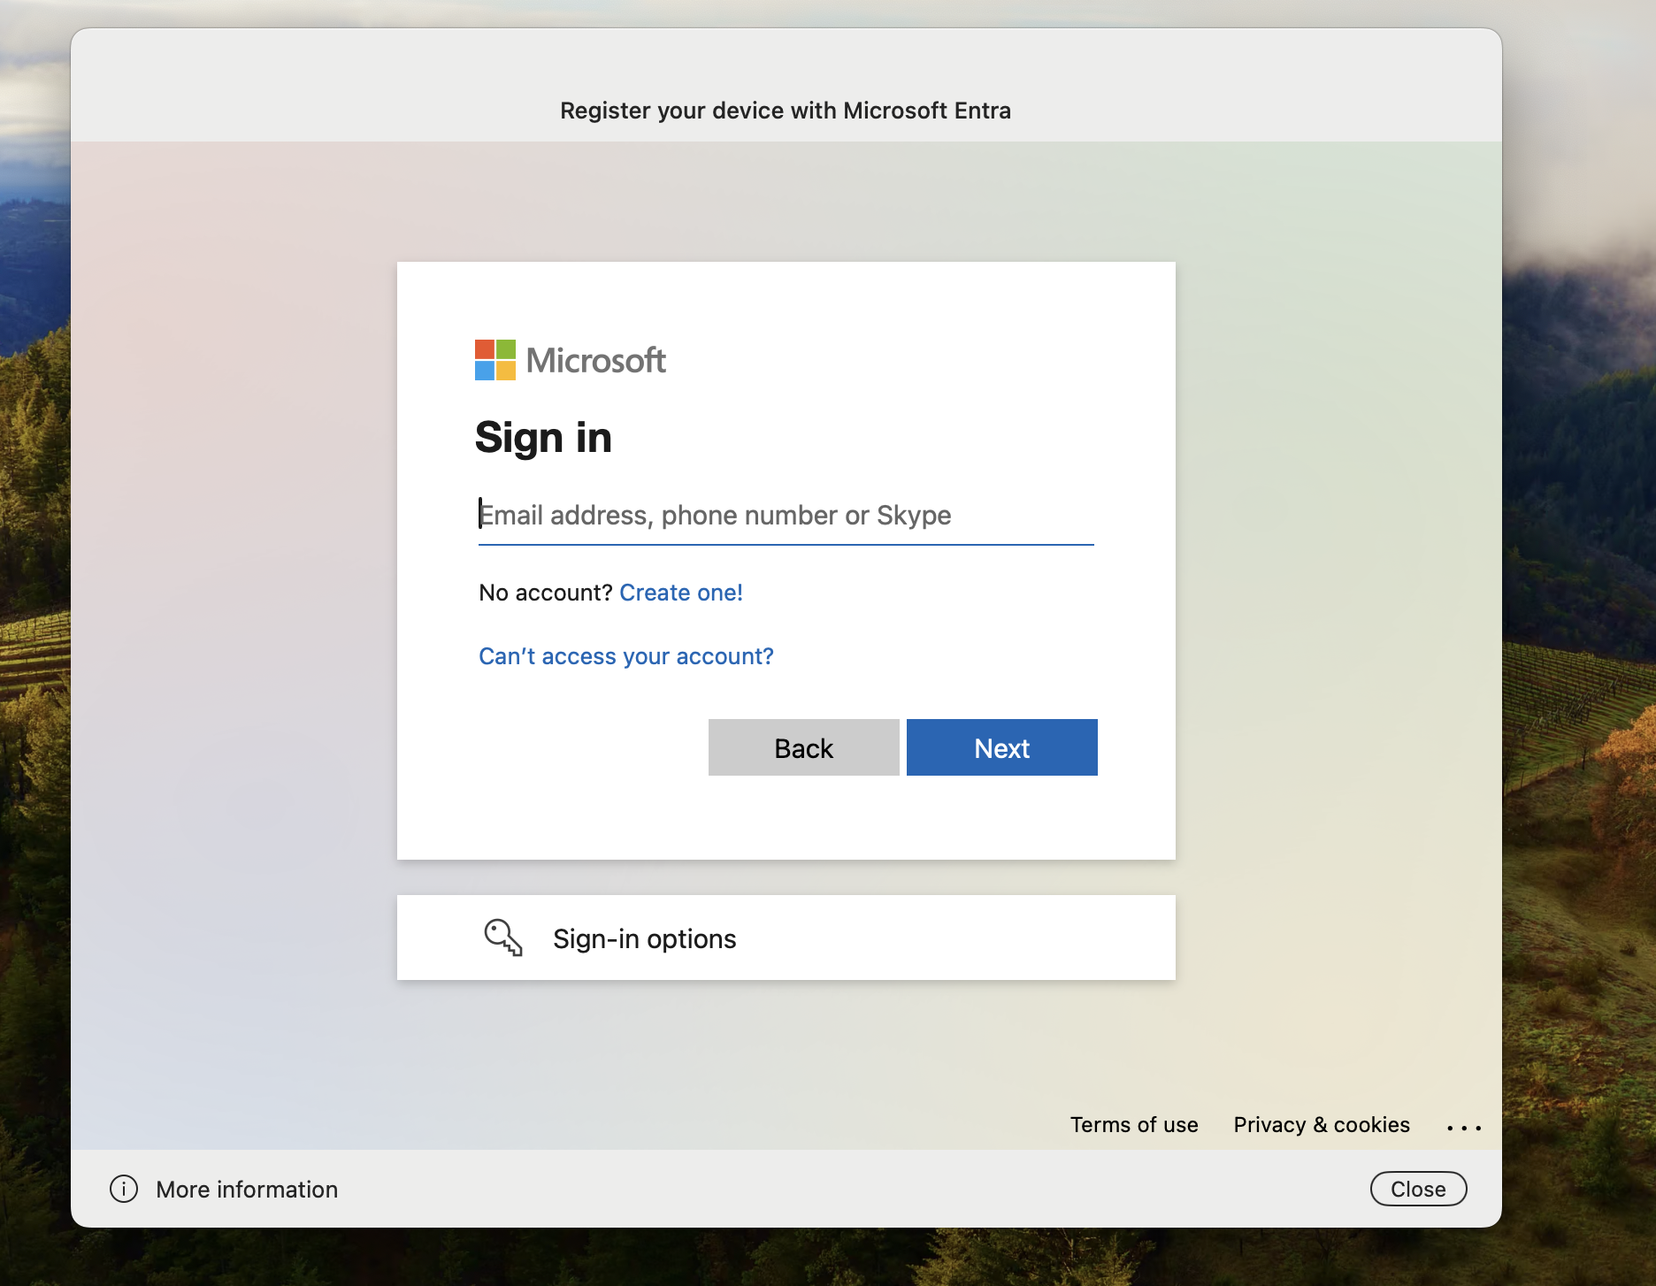The width and height of the screenshot is (1656, 1286).
Task: Click the Next button
Action: [x=1002, y=747]
